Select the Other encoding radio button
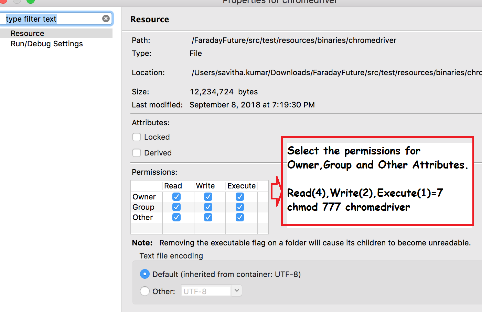 pyautogui.click(x=145, y=291)
